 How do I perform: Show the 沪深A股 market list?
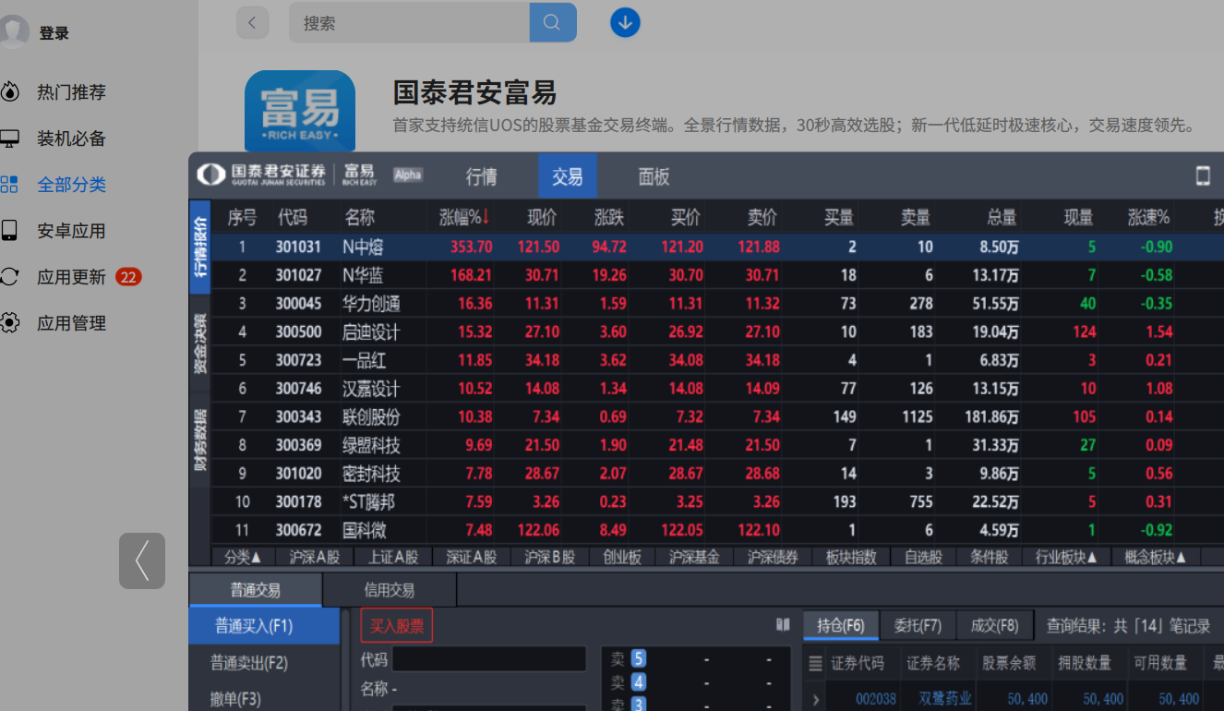pyautogui.click(x=315, y=557)
